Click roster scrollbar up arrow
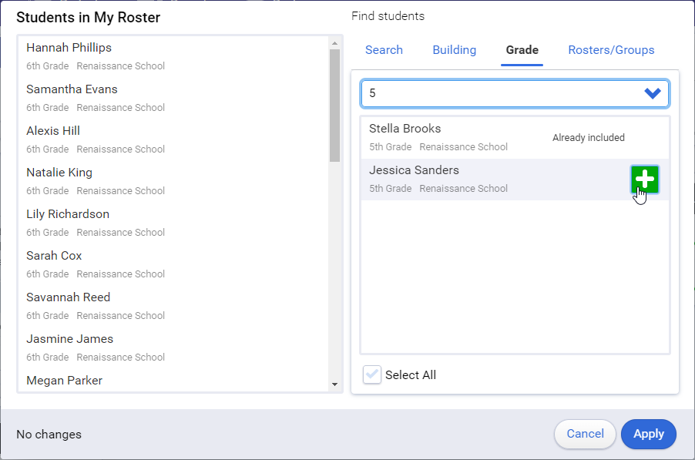Image resolution: width=695 pixels, height=460 pixels. [x=334, y=43]
